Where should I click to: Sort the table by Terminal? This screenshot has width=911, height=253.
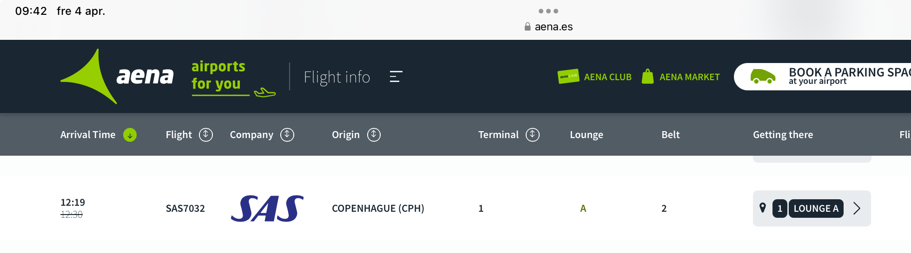(x=533, y=135)
